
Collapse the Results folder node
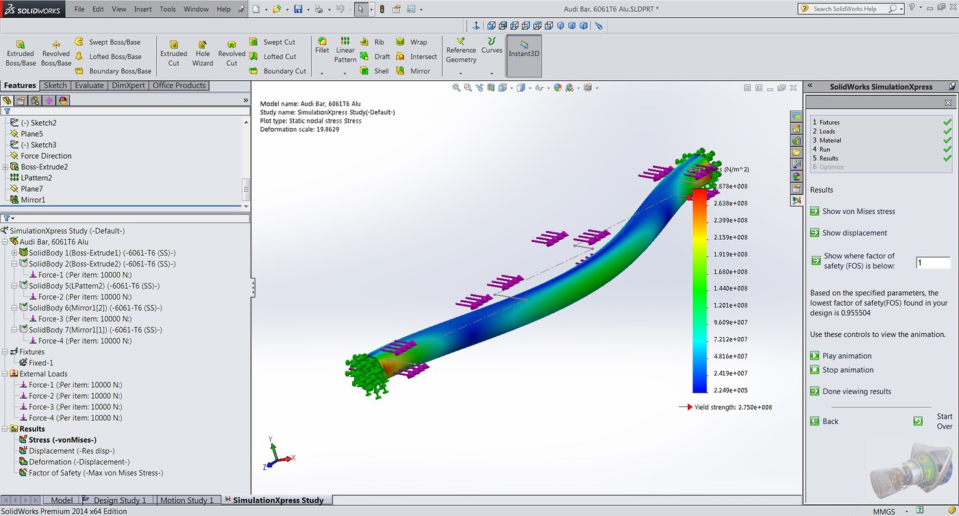(5, 428)
